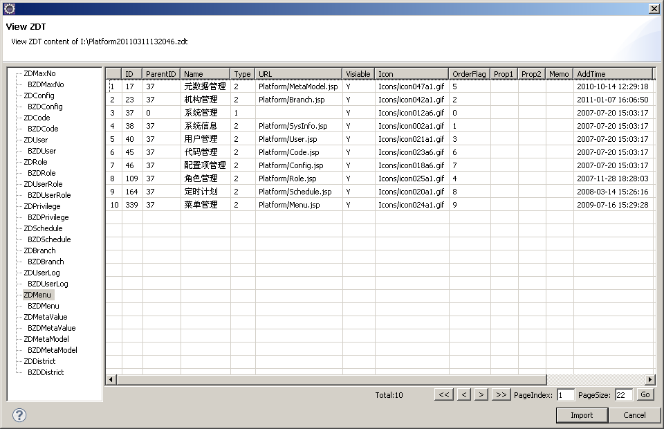Viewport: 664px width, 429px height.
Task: Go to next page with > button
Action: [481, 394]
